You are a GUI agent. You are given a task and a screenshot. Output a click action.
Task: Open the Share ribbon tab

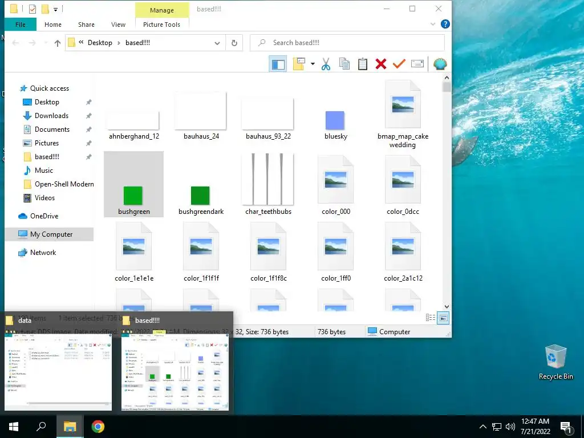tap(86, 25)
